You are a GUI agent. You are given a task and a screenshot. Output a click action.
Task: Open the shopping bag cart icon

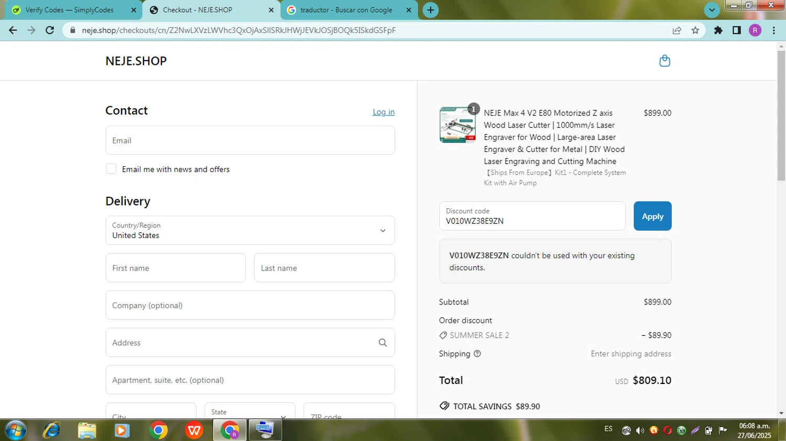pyautogui.click(x=664, y=61)
